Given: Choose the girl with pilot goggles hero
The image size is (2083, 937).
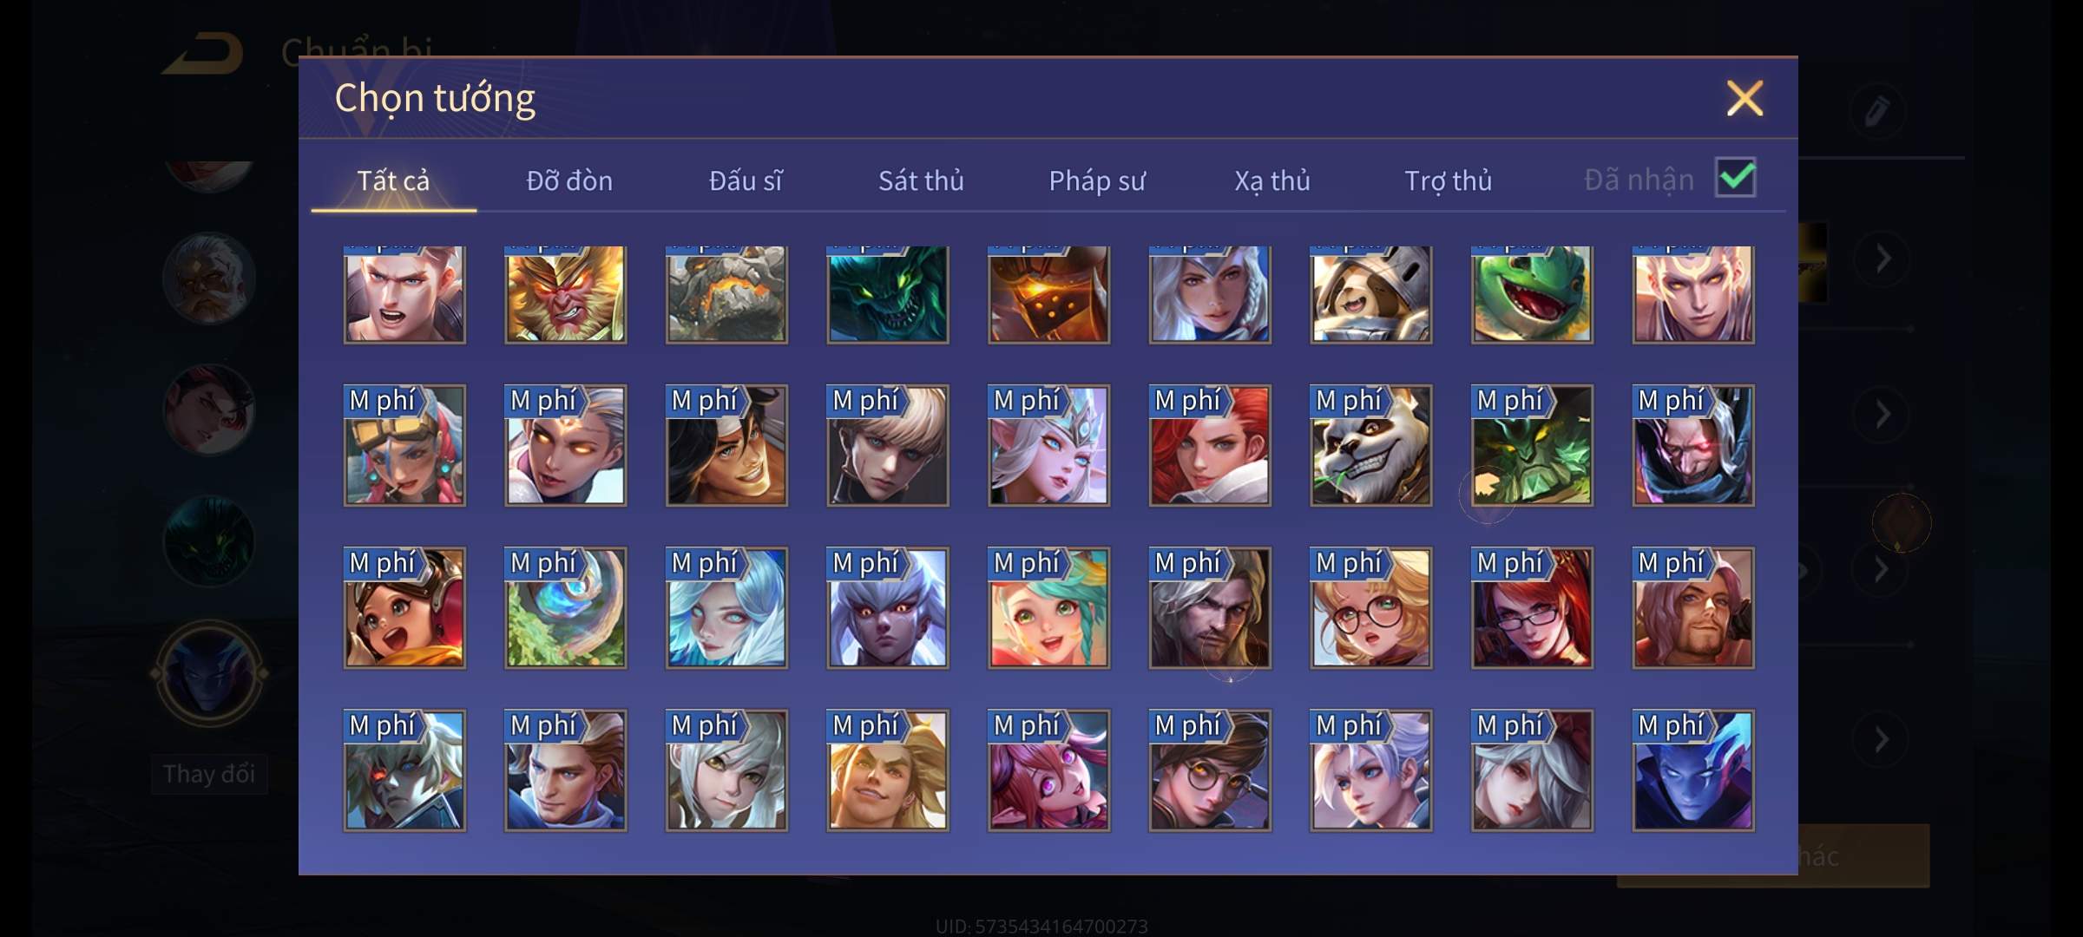Looking at the screenshot, I should tap(404, 607).
